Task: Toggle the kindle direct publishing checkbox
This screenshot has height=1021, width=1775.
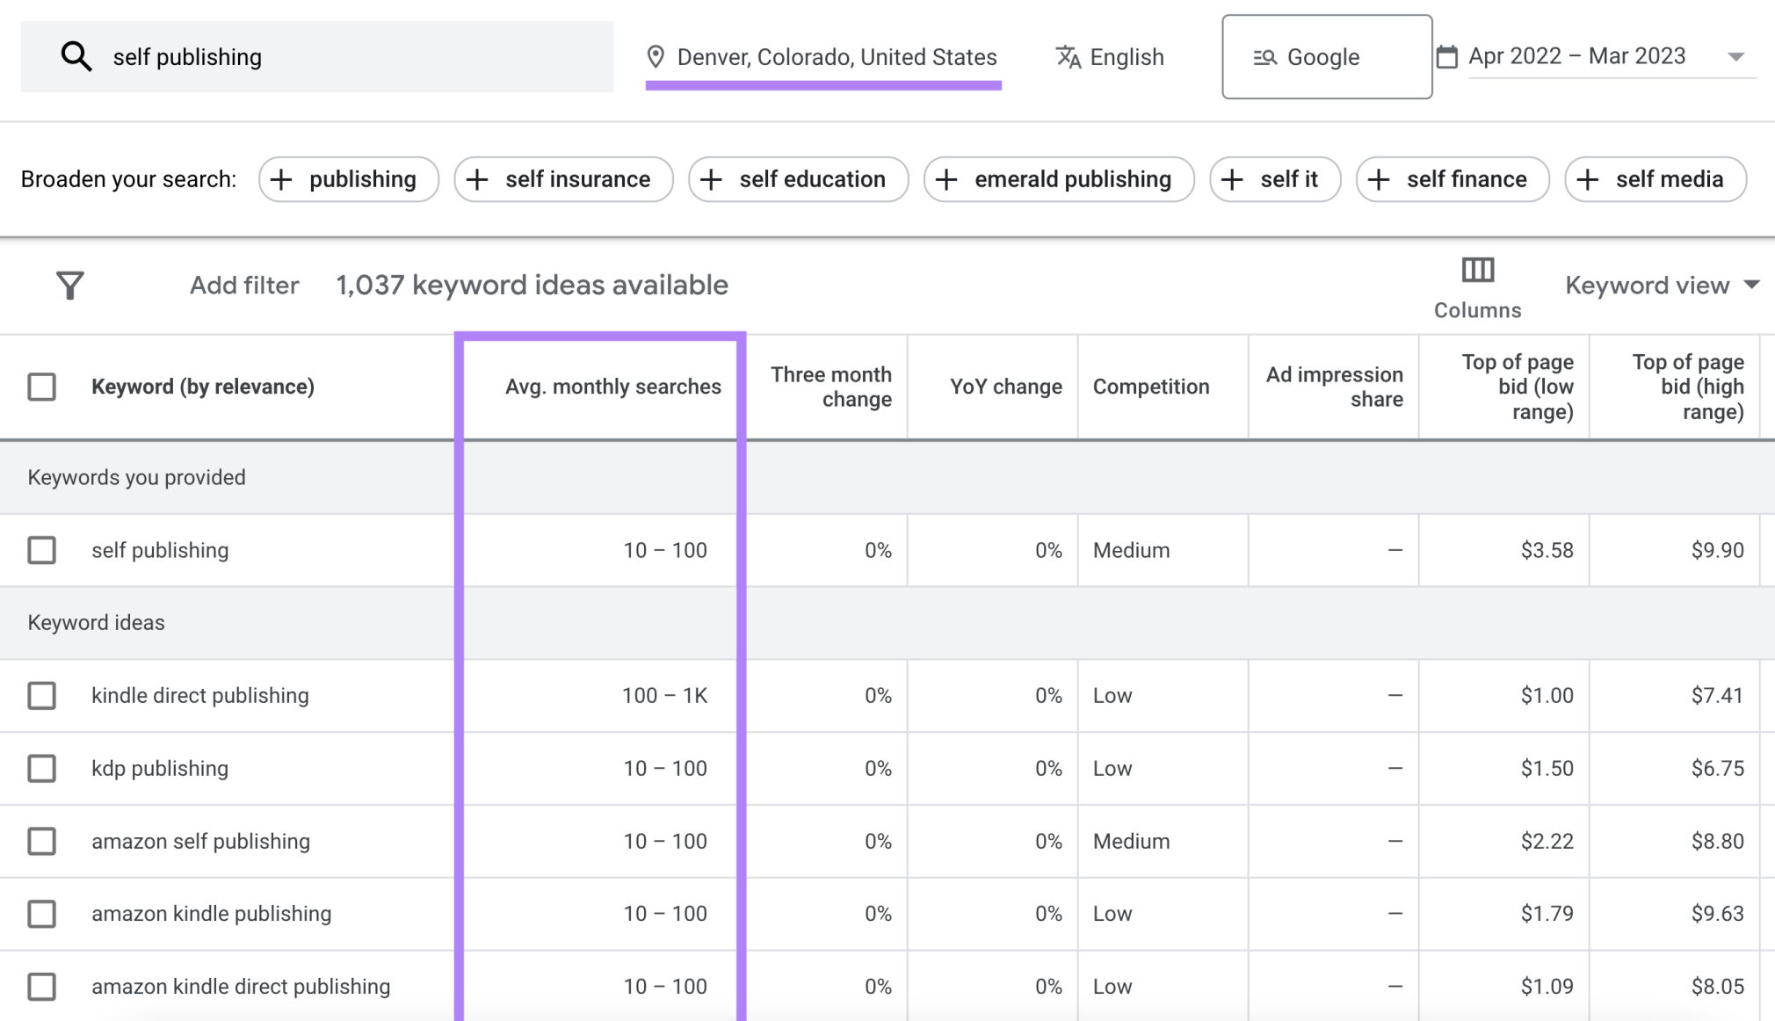Action: 43,694
